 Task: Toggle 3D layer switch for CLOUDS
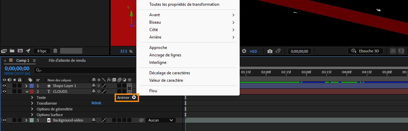pos(129,91)
